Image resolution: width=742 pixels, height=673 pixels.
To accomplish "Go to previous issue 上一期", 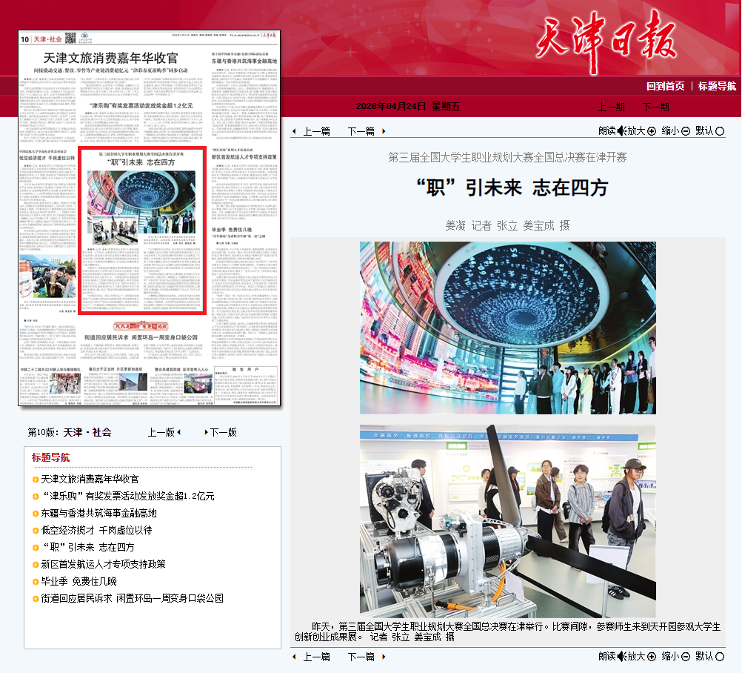I will [x=612, y=107].
